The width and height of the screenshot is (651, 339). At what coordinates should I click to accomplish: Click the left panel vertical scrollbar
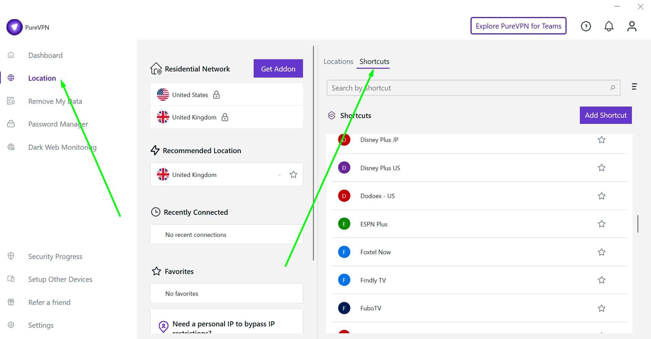click(x=313, y=153)
